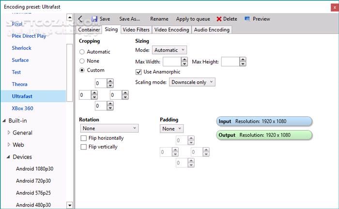Expand the General presets group
This screenshot has width=339, height=209.
pyautogui.click(x=8, y=133)
